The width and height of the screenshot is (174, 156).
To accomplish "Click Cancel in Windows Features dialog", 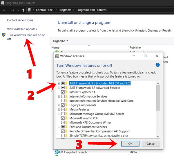I will [151, 144].
